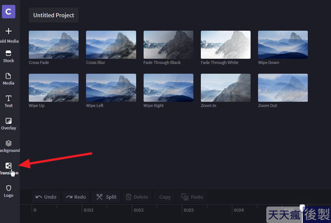Open the Transition panel in the sidebar

pyautogui.click(x=9, y=169)
